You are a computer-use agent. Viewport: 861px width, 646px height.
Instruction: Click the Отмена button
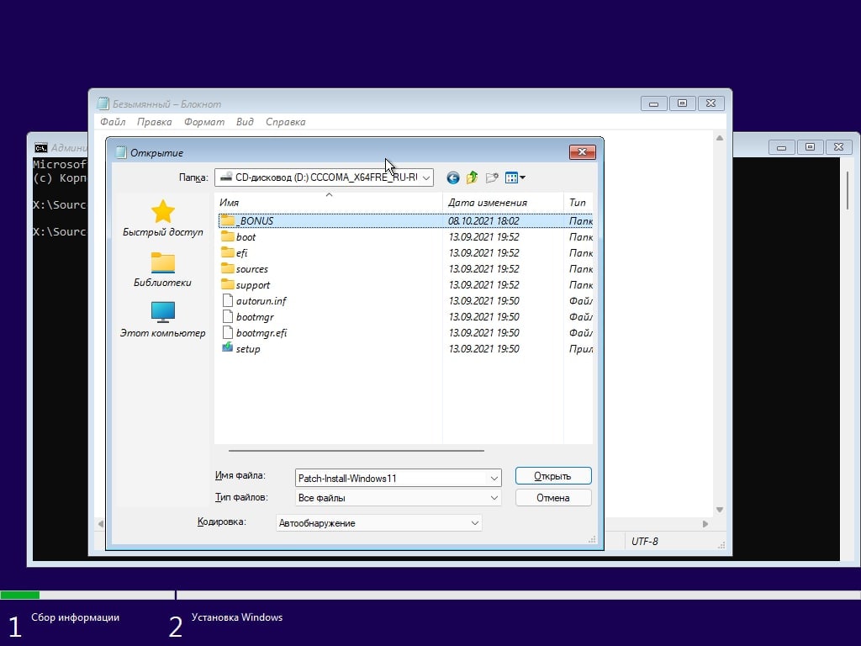553,498
